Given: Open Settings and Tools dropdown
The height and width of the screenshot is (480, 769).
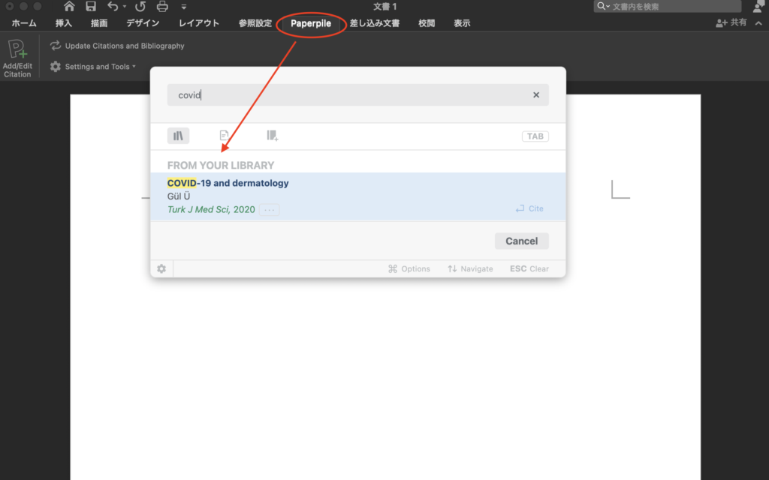Looking at the screenshot, I should 93,67.
